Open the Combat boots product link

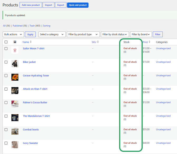(x=31, y=129)
